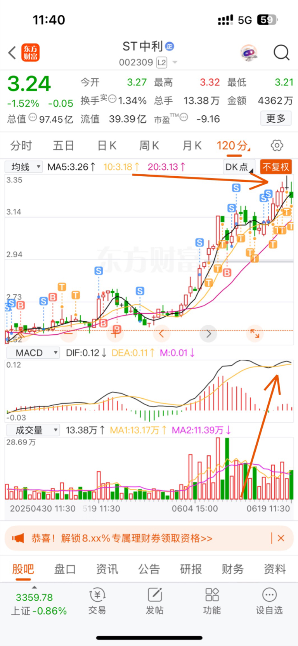Viewport: 298px width, 646px height.
Task: Zoom out chart with minus control
Action: [x=69, y=333]
